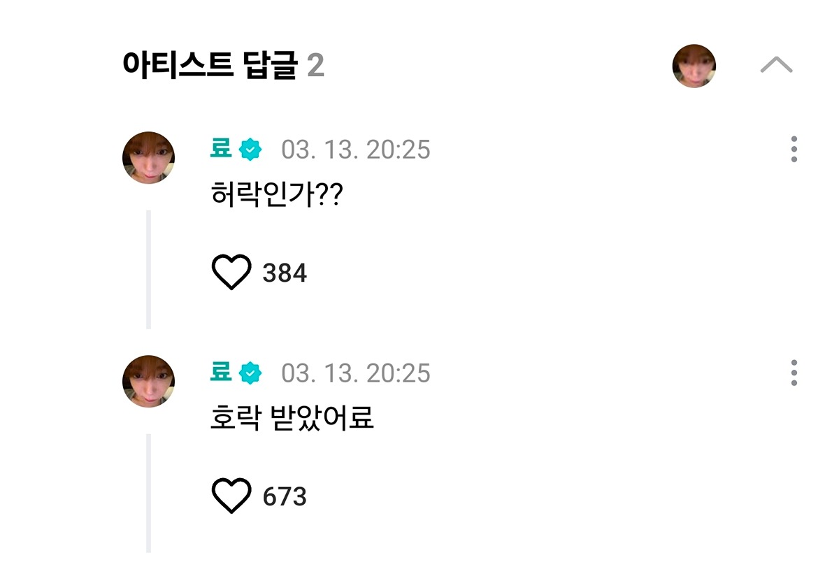
Task: Open the profile picture beside '허락인가??' reply
Action: (148, 157)
